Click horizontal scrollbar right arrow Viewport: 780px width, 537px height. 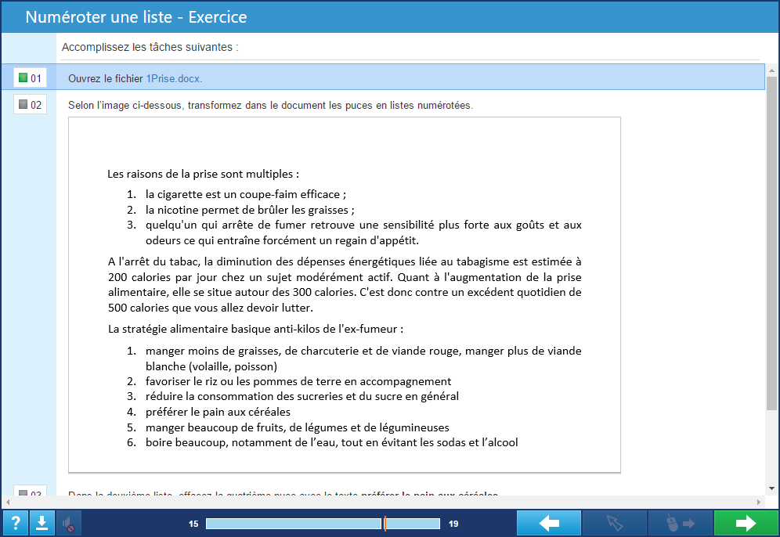click(759, 502)
